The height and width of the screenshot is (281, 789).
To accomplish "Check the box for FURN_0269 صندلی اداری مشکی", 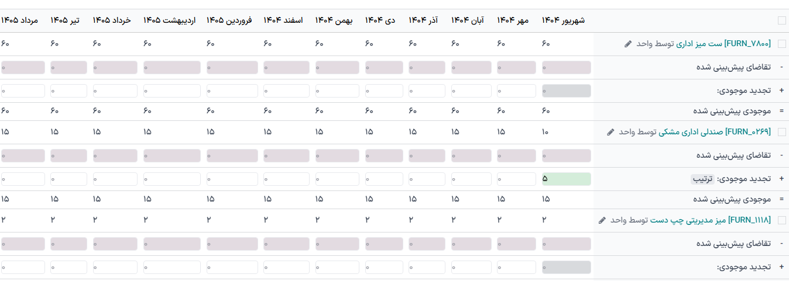I will [x=782, y=132].
